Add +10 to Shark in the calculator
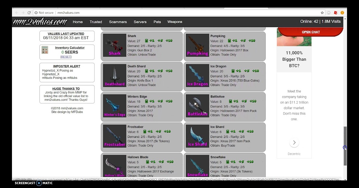 pyautogui.click(x=169, y=41)
